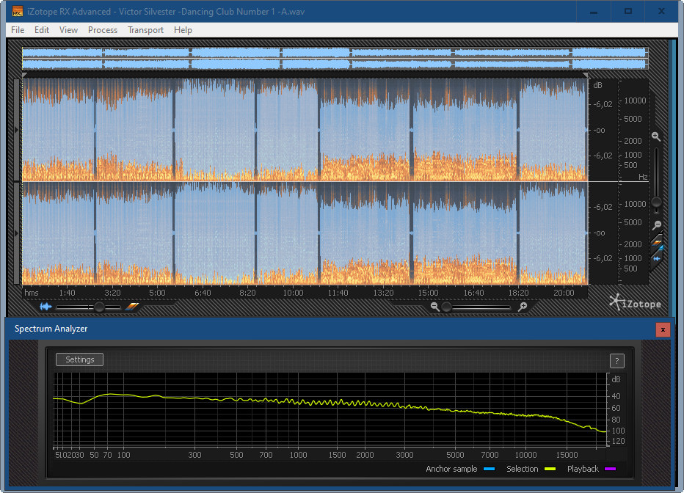This screenshot has width=684, height=493.
Task: Toggle the top channel selector arrow
Action: (18, 130)
